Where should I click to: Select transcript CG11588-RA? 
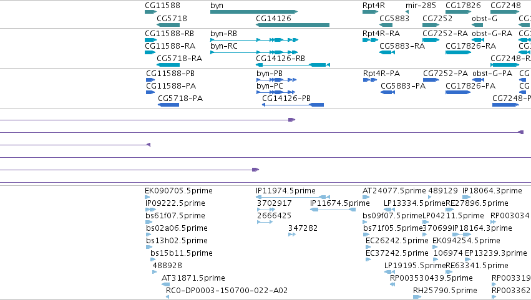170,46
